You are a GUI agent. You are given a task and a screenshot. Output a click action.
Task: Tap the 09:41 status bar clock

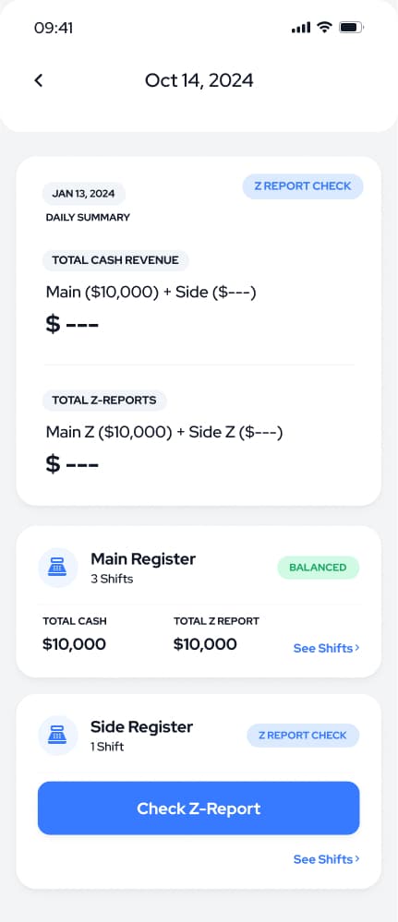click(54, 28)
